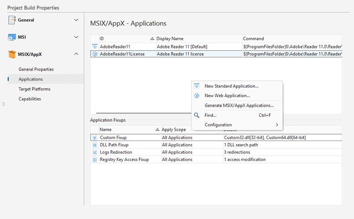Click the Registry Key Access Fixup icon
Image resolution: width=354 pixels, height=219 pixels.
click(x=95, y=160)
